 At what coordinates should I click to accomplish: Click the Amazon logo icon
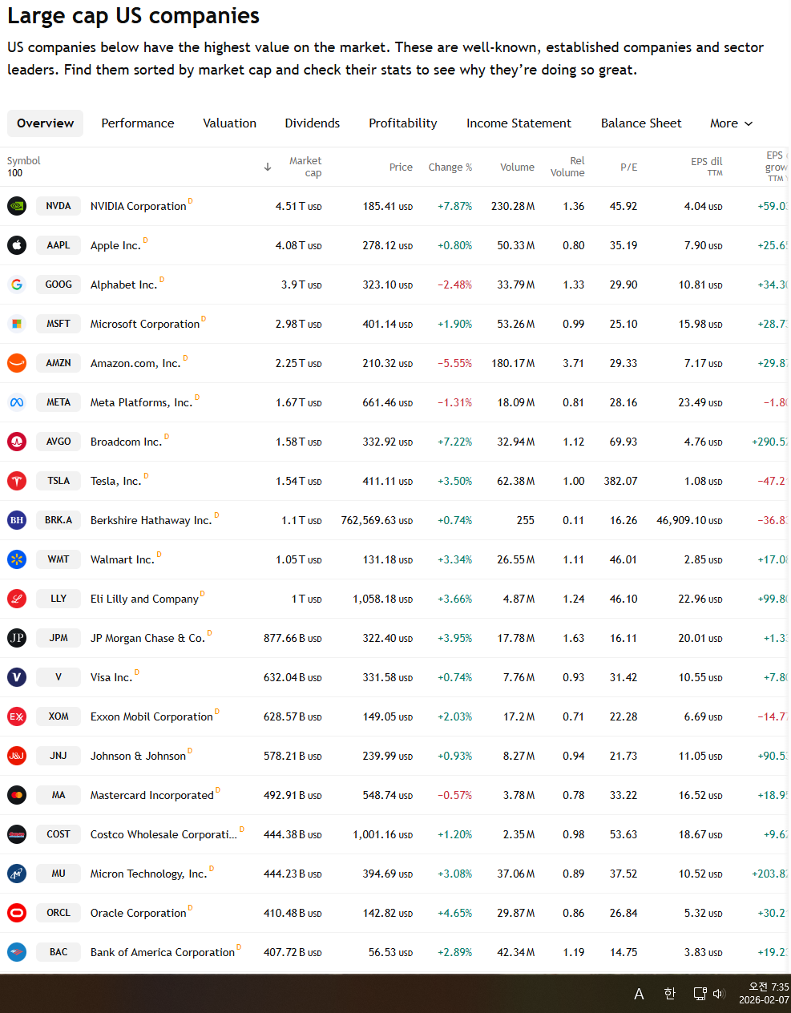pyautogui.click(x=17, y=363)
